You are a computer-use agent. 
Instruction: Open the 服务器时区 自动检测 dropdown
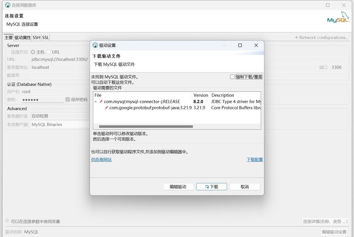point(61,116)
